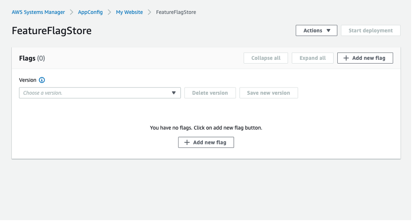Screen dimensions: 412x221
Task: Click plus icon in the empty-state Add new flag
Action: point(187,143)
